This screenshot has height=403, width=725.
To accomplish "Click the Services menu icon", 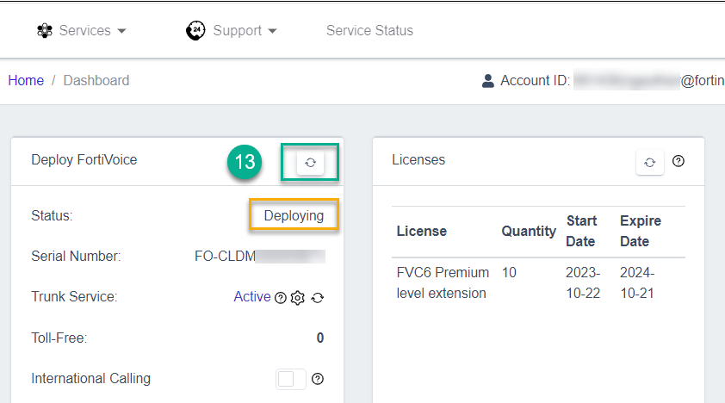I will coord(45,31).
